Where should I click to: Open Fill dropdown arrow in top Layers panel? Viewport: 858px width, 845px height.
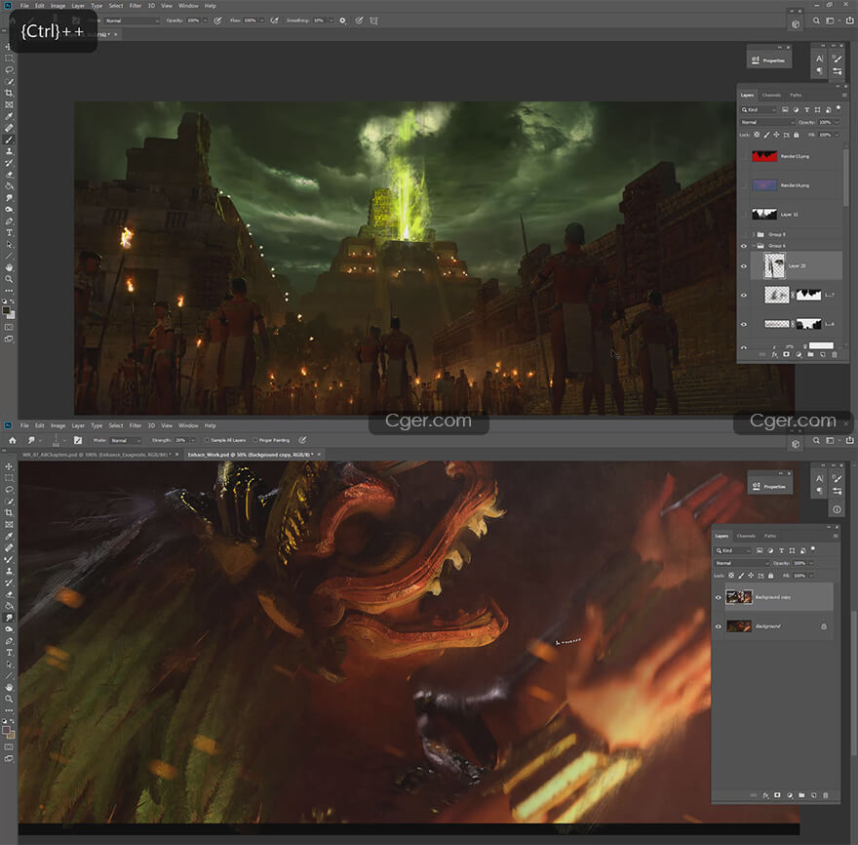837,135
